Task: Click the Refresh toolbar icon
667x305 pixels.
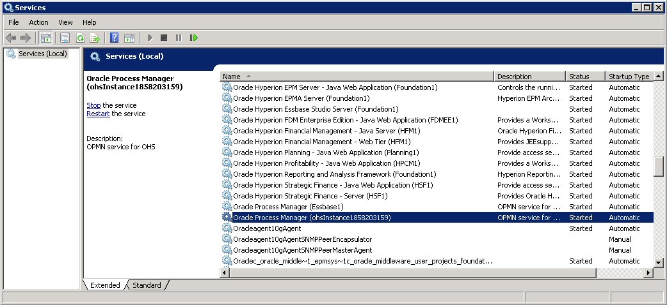Action: (80, 38)
